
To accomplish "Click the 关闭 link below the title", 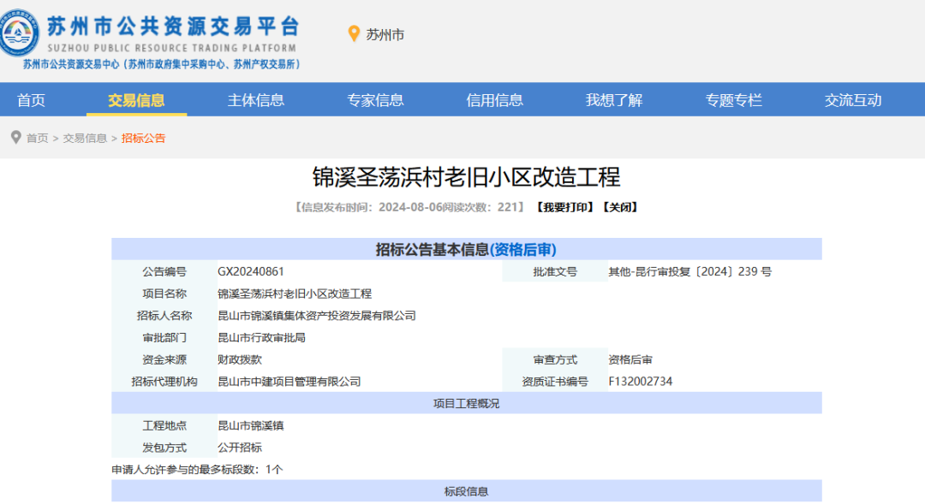I will coord(619,207).
